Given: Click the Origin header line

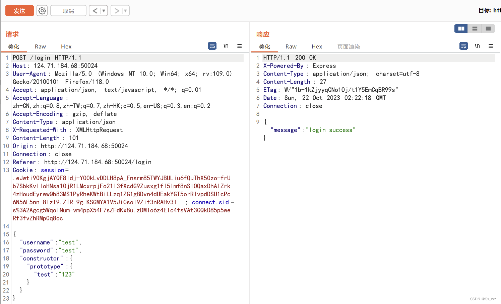Looking at the screenshot, I should 70,146.
